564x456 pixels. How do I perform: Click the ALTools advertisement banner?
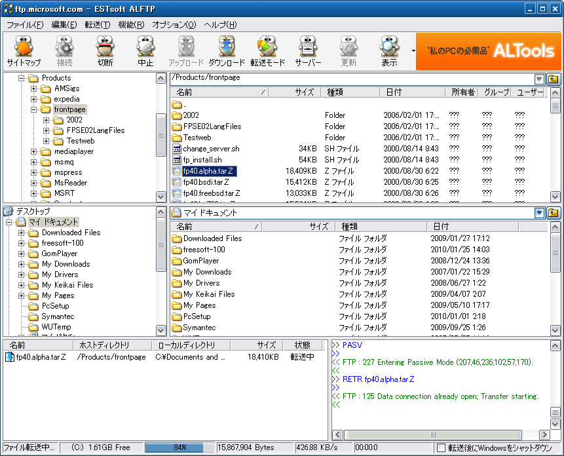point(489,51)
